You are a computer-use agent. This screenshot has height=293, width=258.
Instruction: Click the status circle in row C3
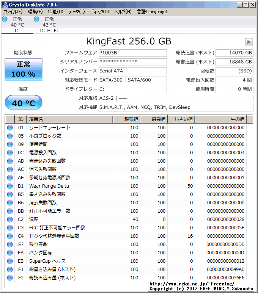pos(10,228)
